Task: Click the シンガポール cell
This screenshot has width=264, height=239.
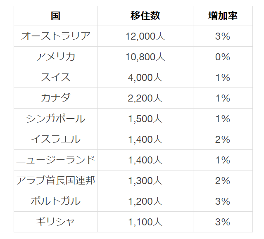Action: click(x=56, y=119)
